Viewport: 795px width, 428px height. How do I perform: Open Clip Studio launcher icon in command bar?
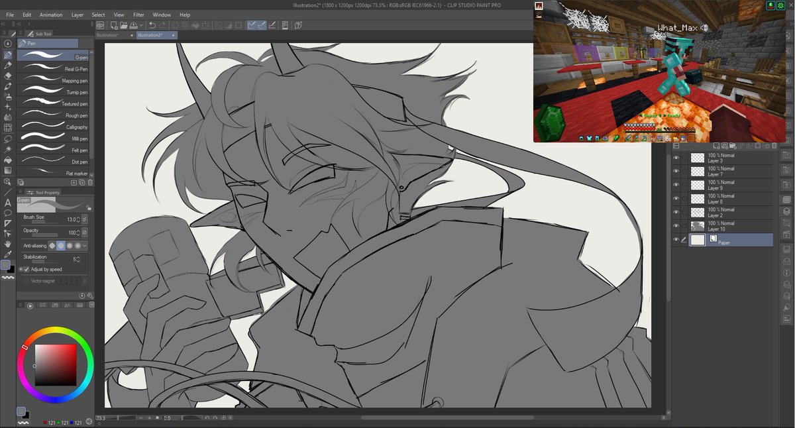coord(100,25)
